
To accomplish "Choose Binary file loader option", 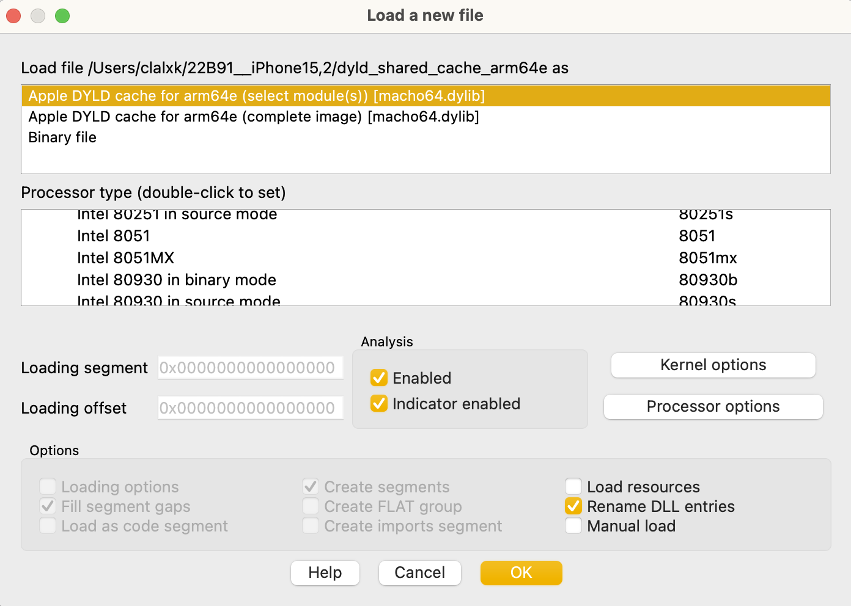I will pos(62,137).
